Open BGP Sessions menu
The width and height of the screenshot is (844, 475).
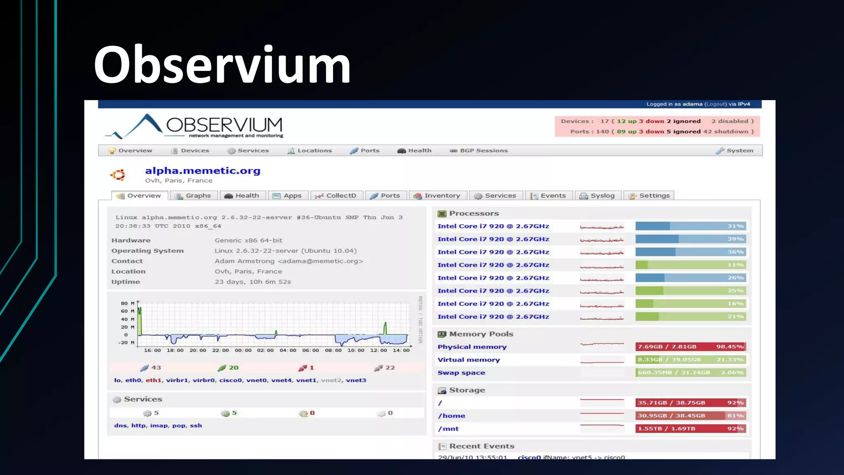tap(478, 150)
